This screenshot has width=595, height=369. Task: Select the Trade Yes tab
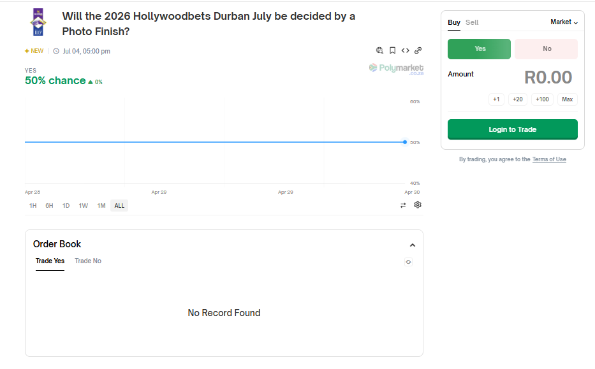[50, 261]
